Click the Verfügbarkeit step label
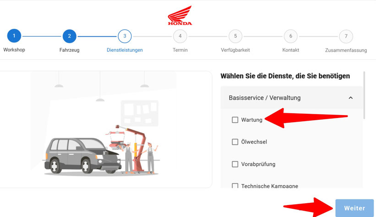The width and height of the screenshot is (376, 217). (236, 50)
